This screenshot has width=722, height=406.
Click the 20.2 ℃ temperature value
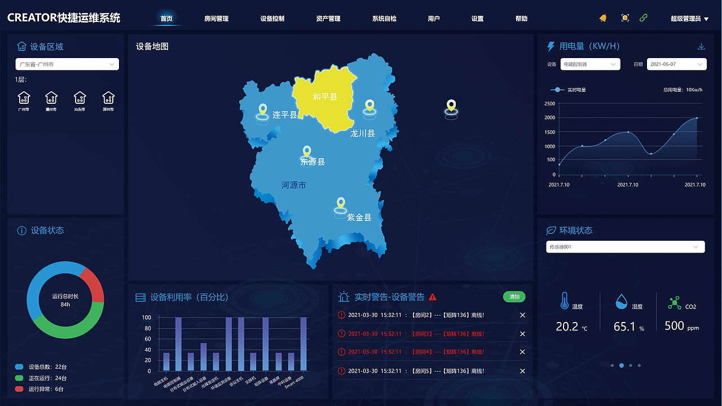coord(571,326)
